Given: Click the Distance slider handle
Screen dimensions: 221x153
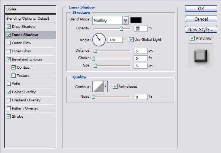Looking at the screenshot, I should pyautogui.click(x=95, y=51).
